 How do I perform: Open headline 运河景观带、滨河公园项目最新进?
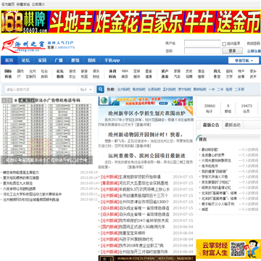[146, 155]
